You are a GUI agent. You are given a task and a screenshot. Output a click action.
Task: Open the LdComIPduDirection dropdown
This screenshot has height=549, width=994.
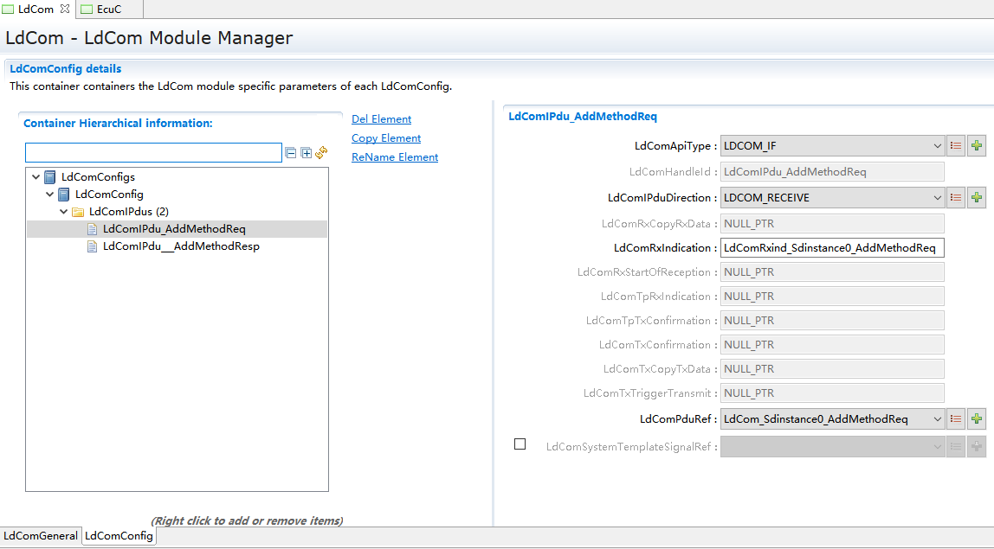937,198
